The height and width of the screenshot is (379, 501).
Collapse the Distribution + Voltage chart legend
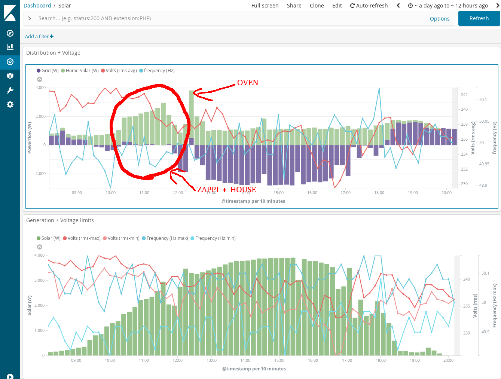[40, 79]
